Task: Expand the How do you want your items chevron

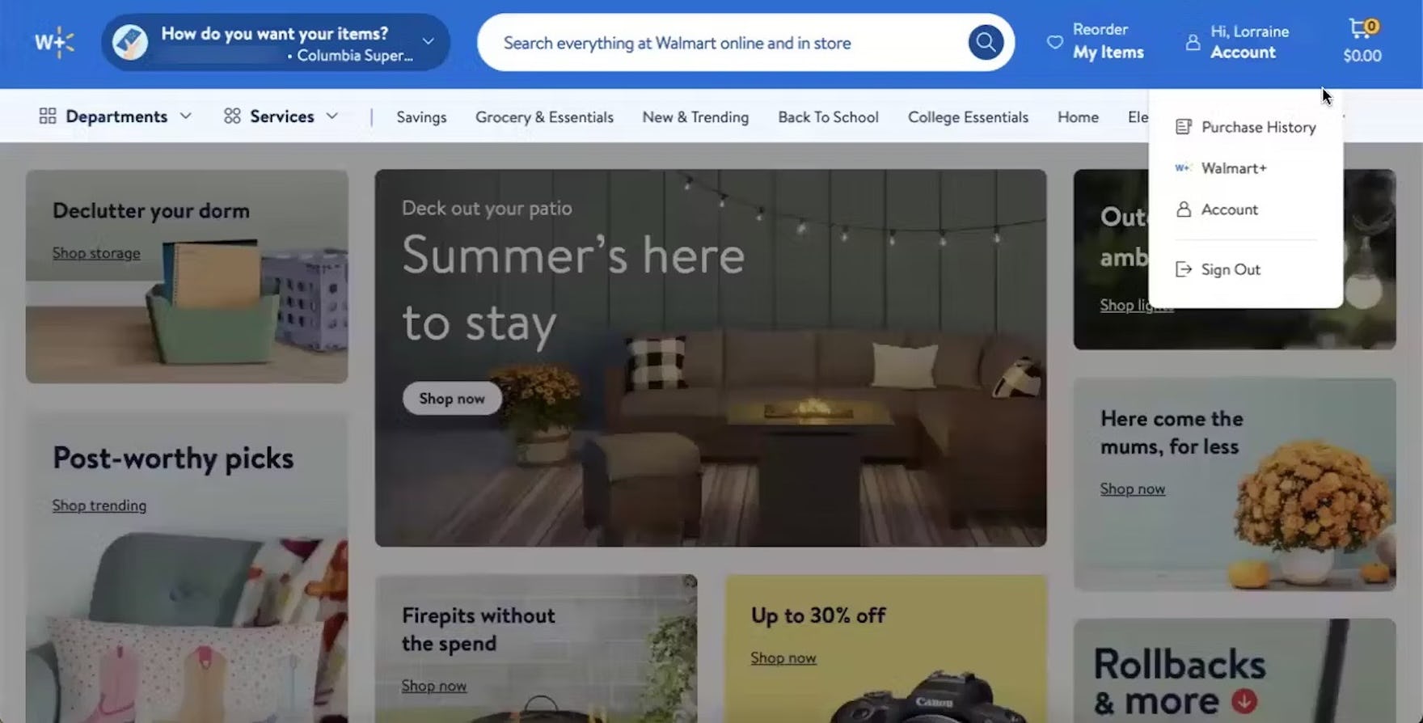Action: tap(429, 41)
